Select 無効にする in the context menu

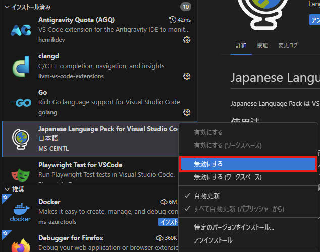pos(248,164)
